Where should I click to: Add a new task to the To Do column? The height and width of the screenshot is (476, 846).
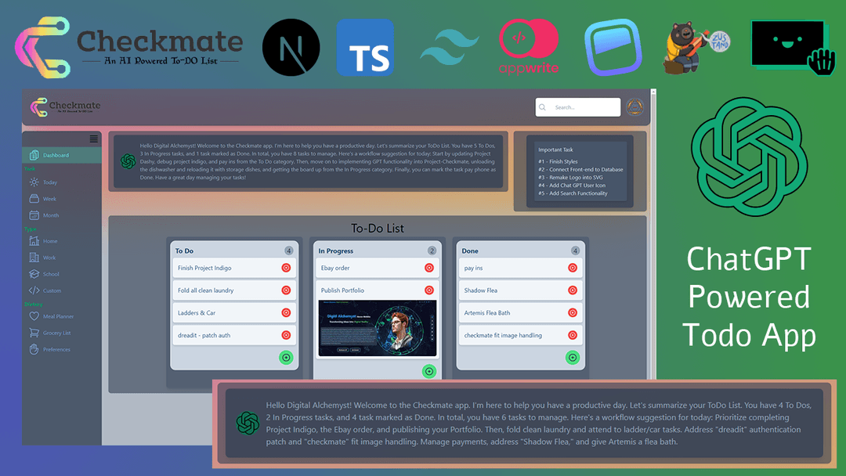coord(286,358)
